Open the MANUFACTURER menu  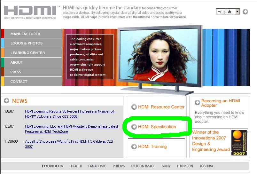pyautogui.click(x=31, y=34)
